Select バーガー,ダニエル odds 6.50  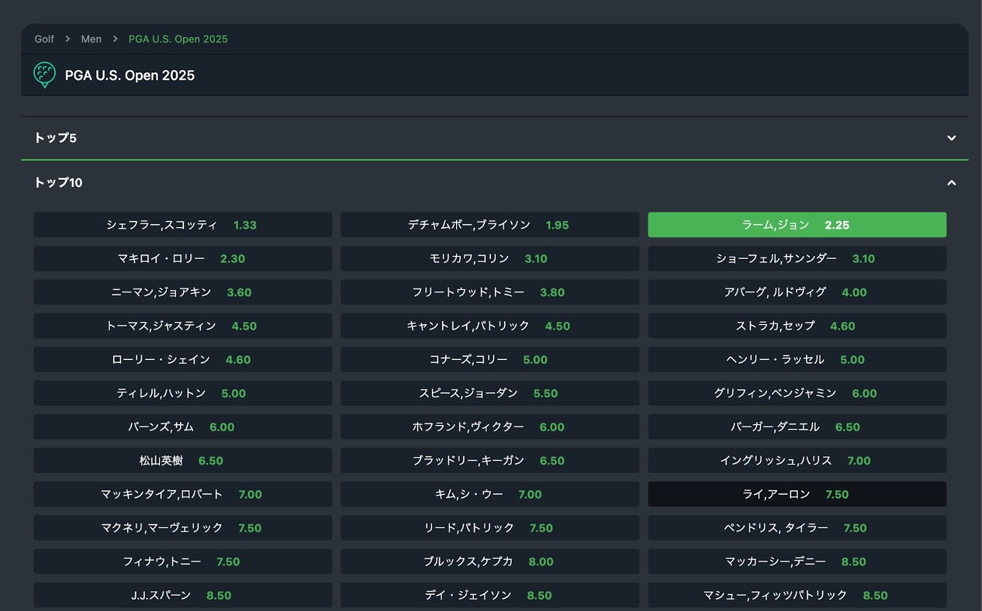click(x=797, y=427)
